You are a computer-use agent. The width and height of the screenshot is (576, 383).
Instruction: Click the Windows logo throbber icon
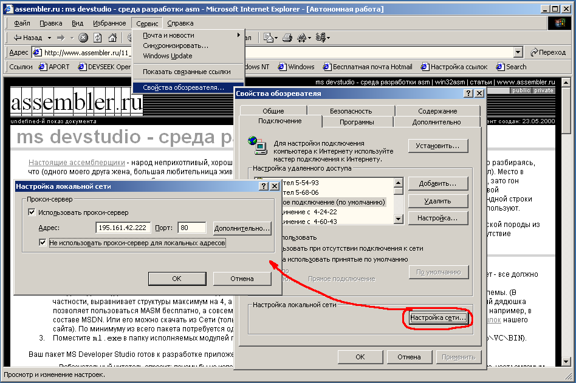(560, 22)
